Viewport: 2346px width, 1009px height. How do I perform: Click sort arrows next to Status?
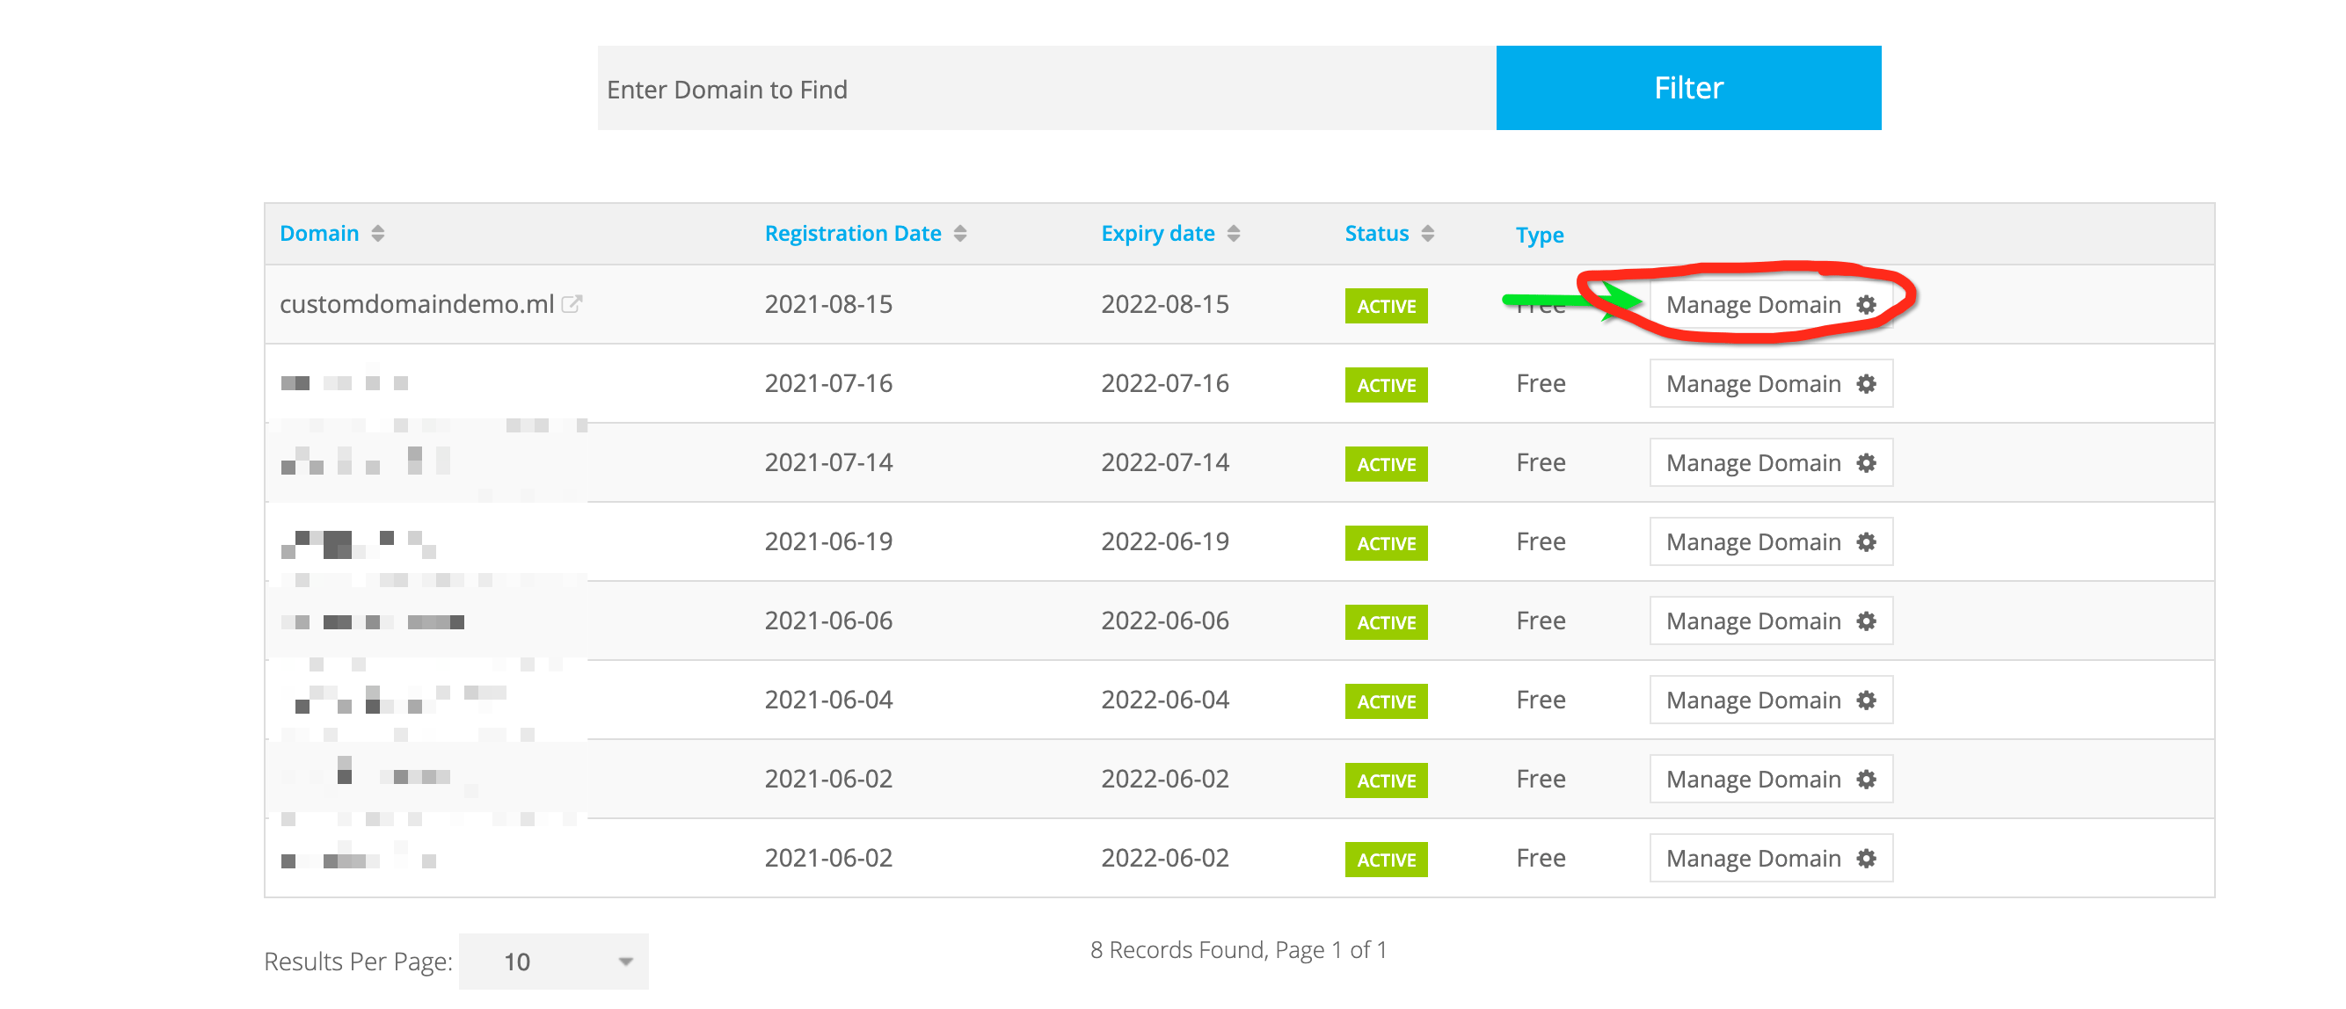1427,233
